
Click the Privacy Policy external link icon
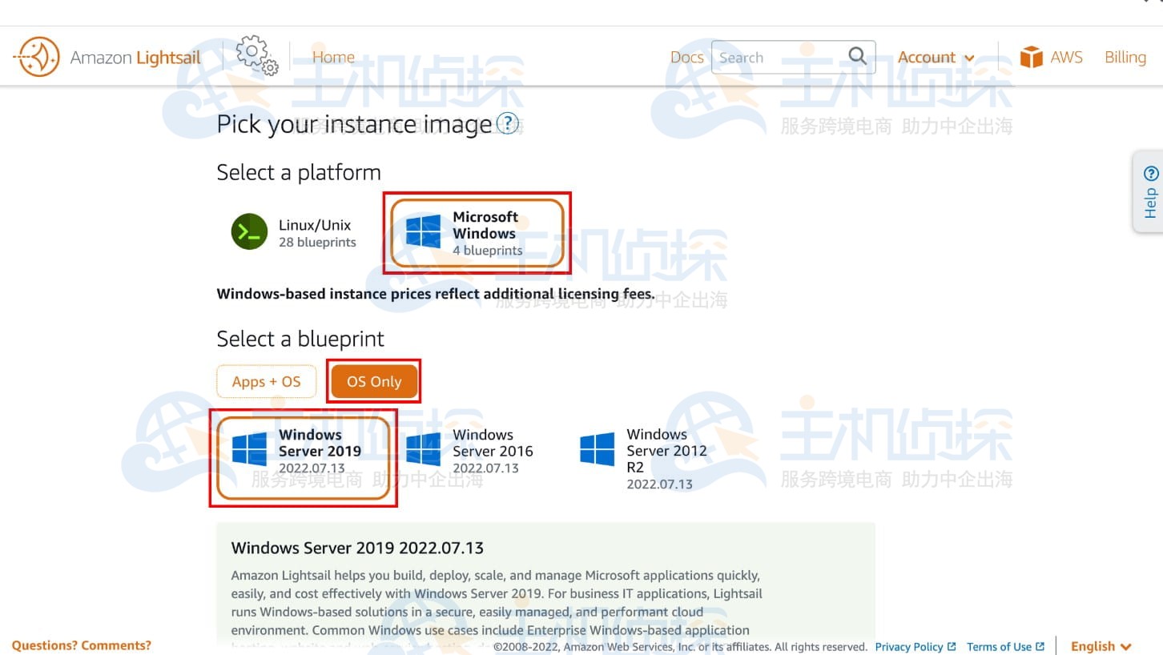952,646
